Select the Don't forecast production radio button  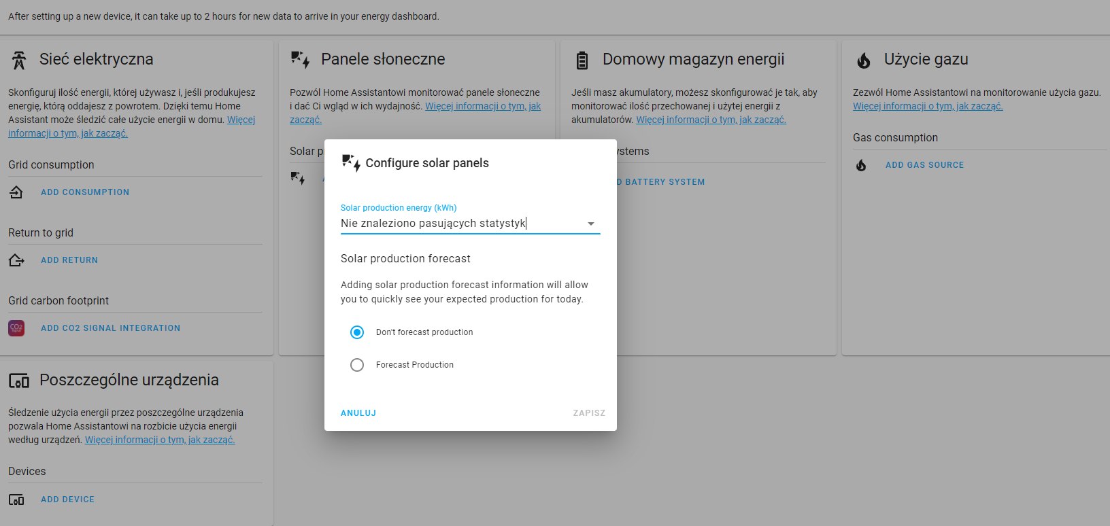coord(357,332)
